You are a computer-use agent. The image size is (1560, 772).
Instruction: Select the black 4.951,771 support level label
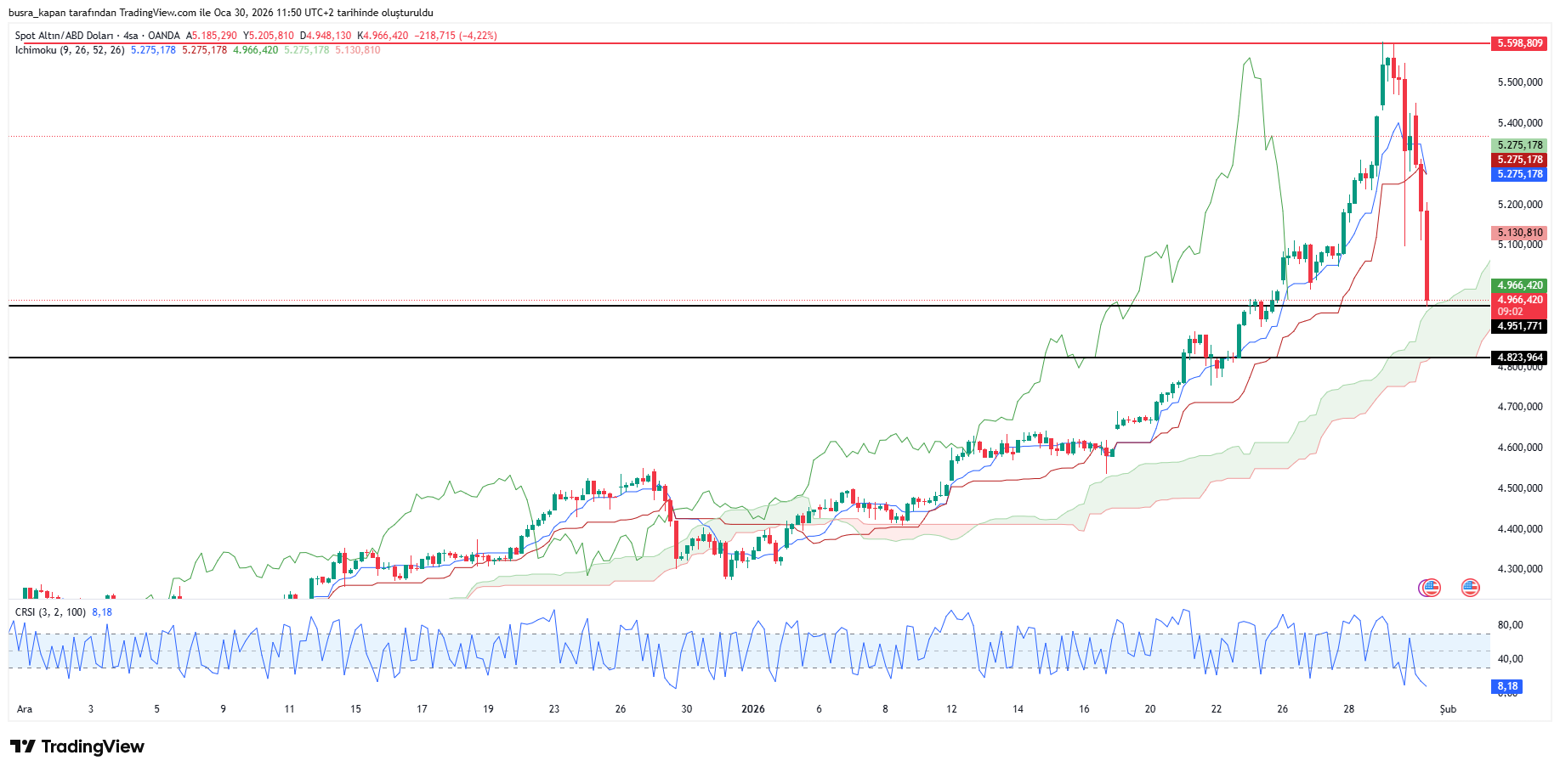click(x=1519, y=326)
